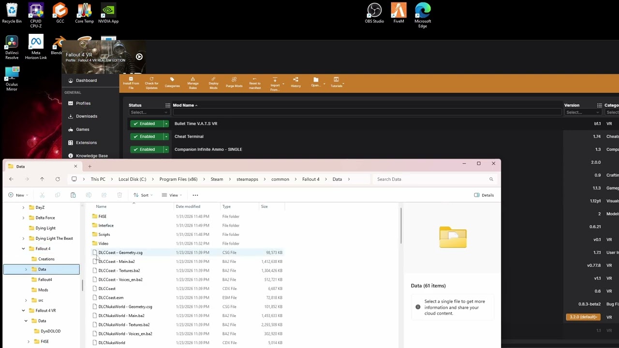Viewport: 619px width, 348px height.
Task: Click Local Disk (C:) breadcrumb
Action: click(132, 179)
